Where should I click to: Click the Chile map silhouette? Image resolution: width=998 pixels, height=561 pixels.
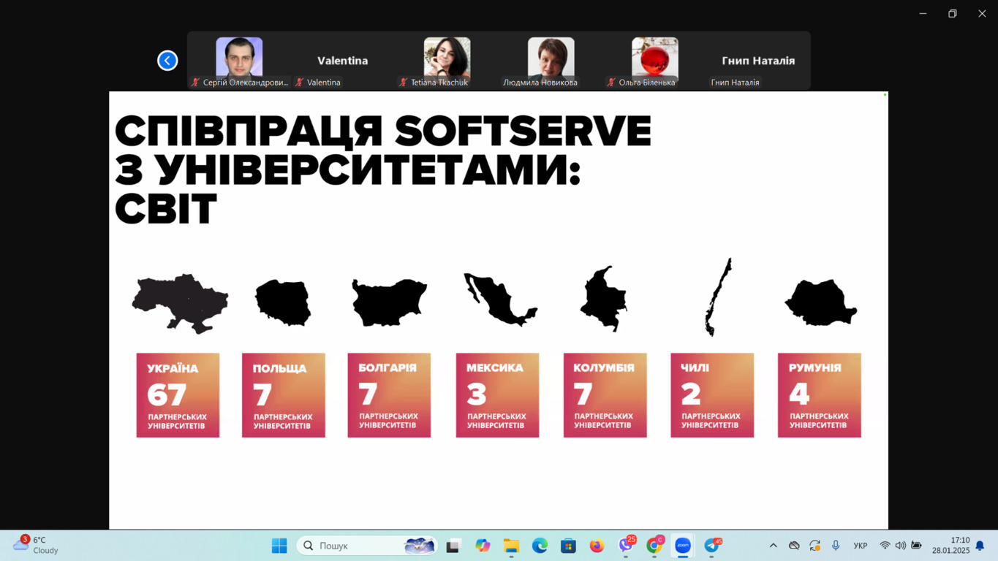coord(718,297)
